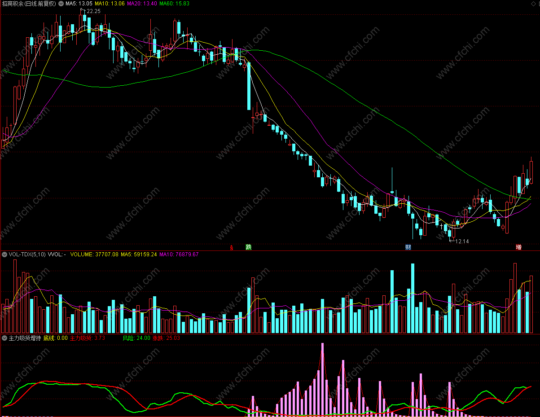Open dropdown arrow beside 招商积余 chart title

[61, 4]
